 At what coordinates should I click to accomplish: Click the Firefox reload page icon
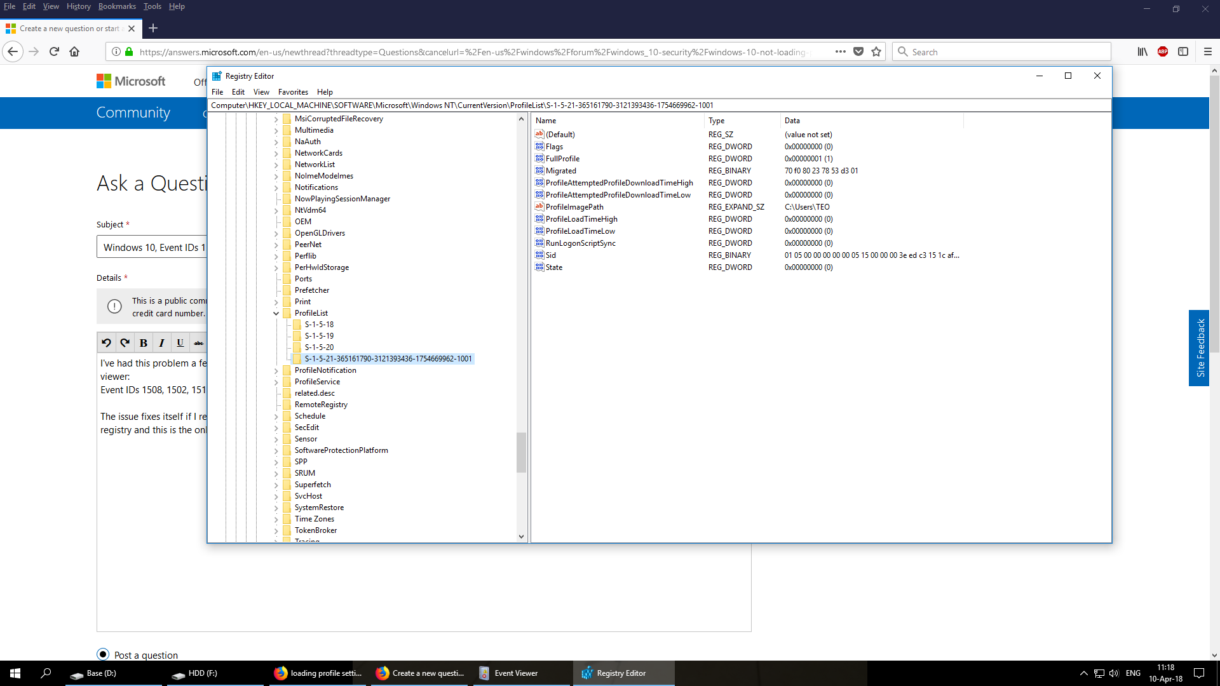click(54, 52)
